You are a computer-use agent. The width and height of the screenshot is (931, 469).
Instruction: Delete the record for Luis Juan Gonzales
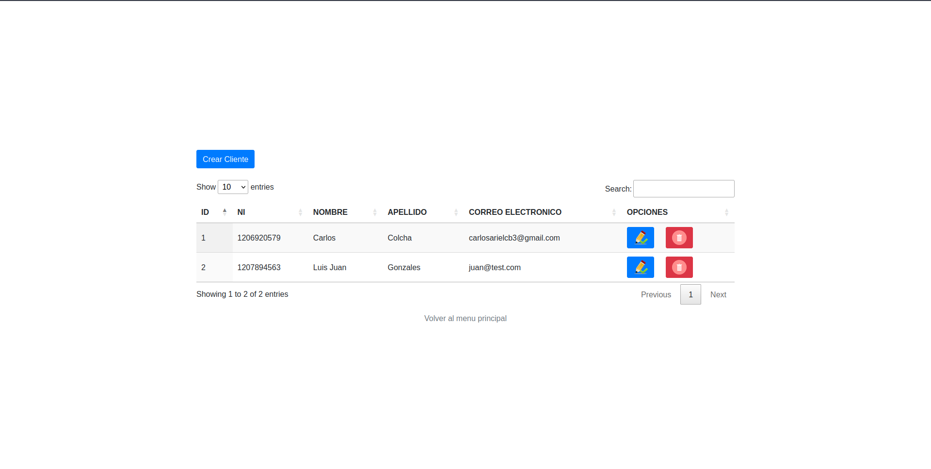[x=679, y=267]
